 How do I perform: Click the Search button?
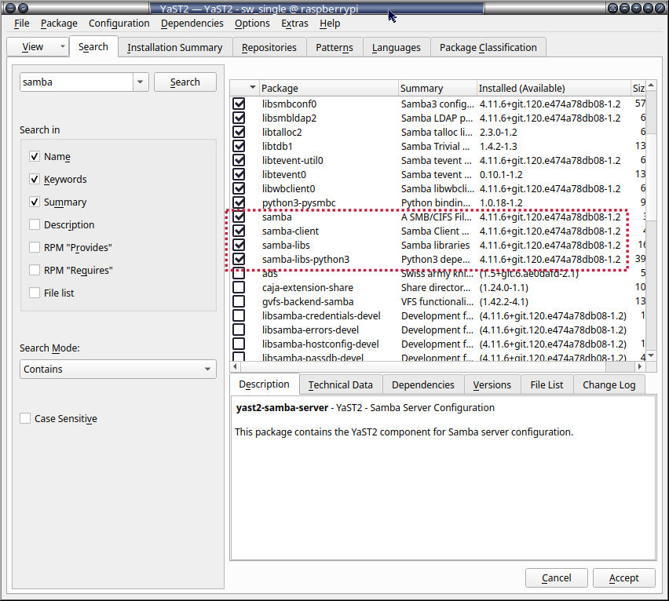pos(185,82)
